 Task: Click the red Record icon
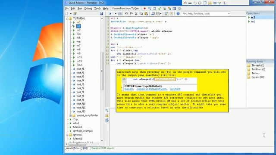144,9
